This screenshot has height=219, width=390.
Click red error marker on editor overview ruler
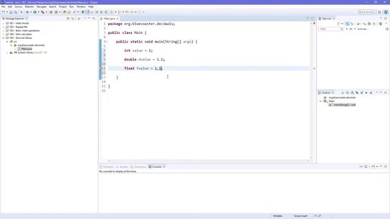(314, 68)
